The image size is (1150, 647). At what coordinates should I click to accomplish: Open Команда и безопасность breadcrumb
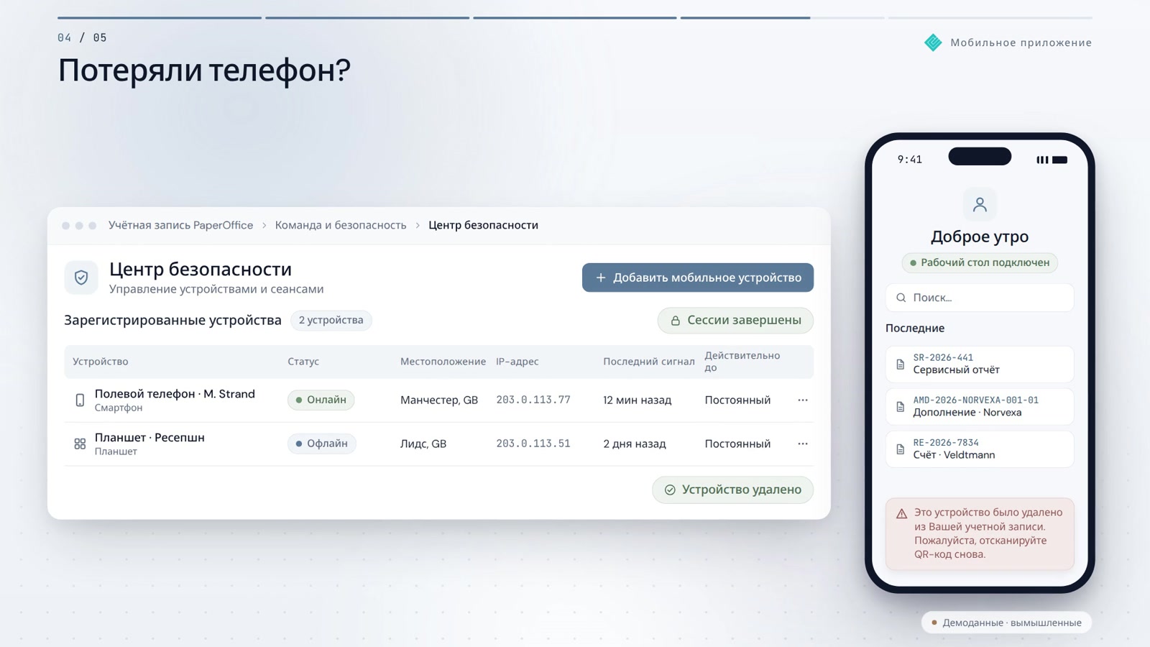click(x=341, y=225)
